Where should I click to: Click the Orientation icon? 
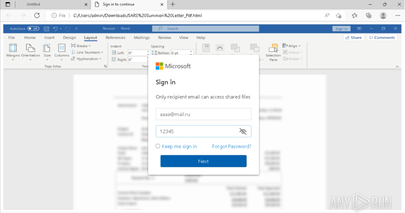pyautogui.click(x=30, y=48)
